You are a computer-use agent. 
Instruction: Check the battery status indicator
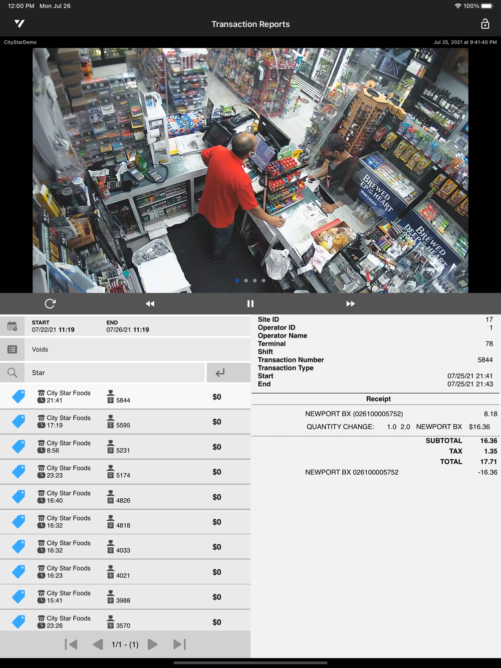[x=487, y=6]
